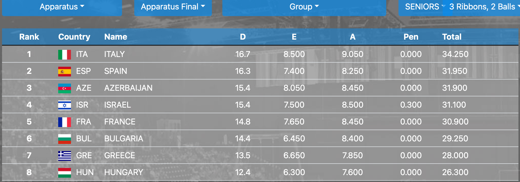Select the AZERBAIJAN team name
520x182 pixels.
pyautogui.click(x=128, y=88)
